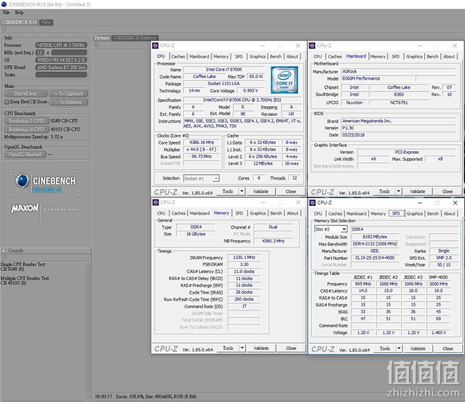This screenshot has height=402, width=465.
Task: Click the Cinebench Release 10 logo
Action: tap(46, 183)
